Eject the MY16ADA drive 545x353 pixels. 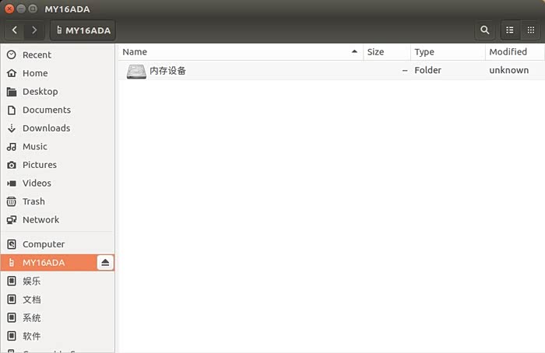click(x=105, y=262)
